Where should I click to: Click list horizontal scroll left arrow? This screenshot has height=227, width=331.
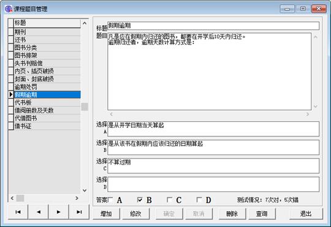pyautogui.click(x=12, y=198)
